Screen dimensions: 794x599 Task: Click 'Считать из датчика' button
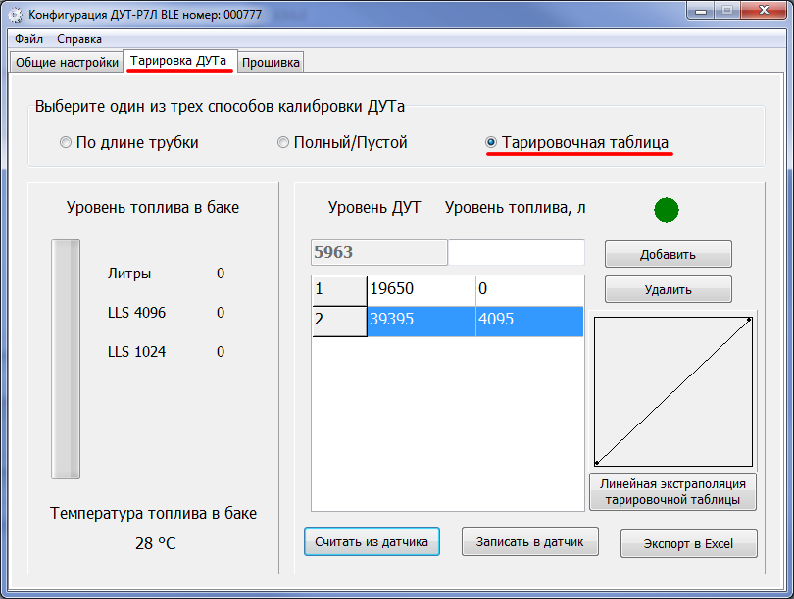(x=372, y=542)
